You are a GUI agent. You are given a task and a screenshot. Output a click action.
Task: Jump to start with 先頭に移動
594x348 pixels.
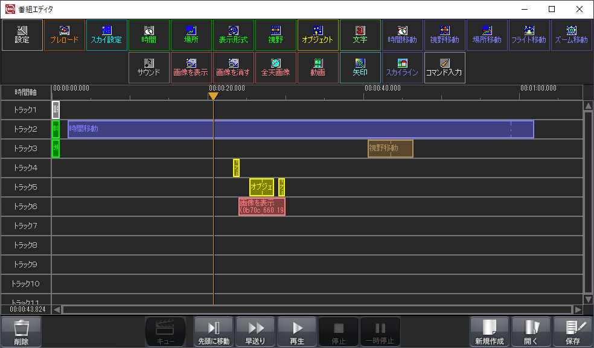point(214,332)
